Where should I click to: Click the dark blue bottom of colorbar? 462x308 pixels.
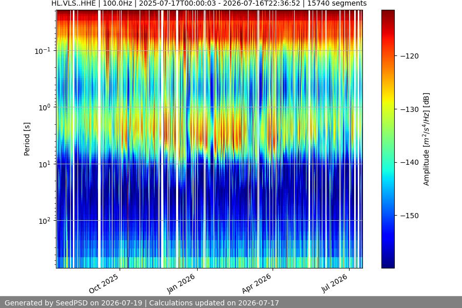pos(388,265)
